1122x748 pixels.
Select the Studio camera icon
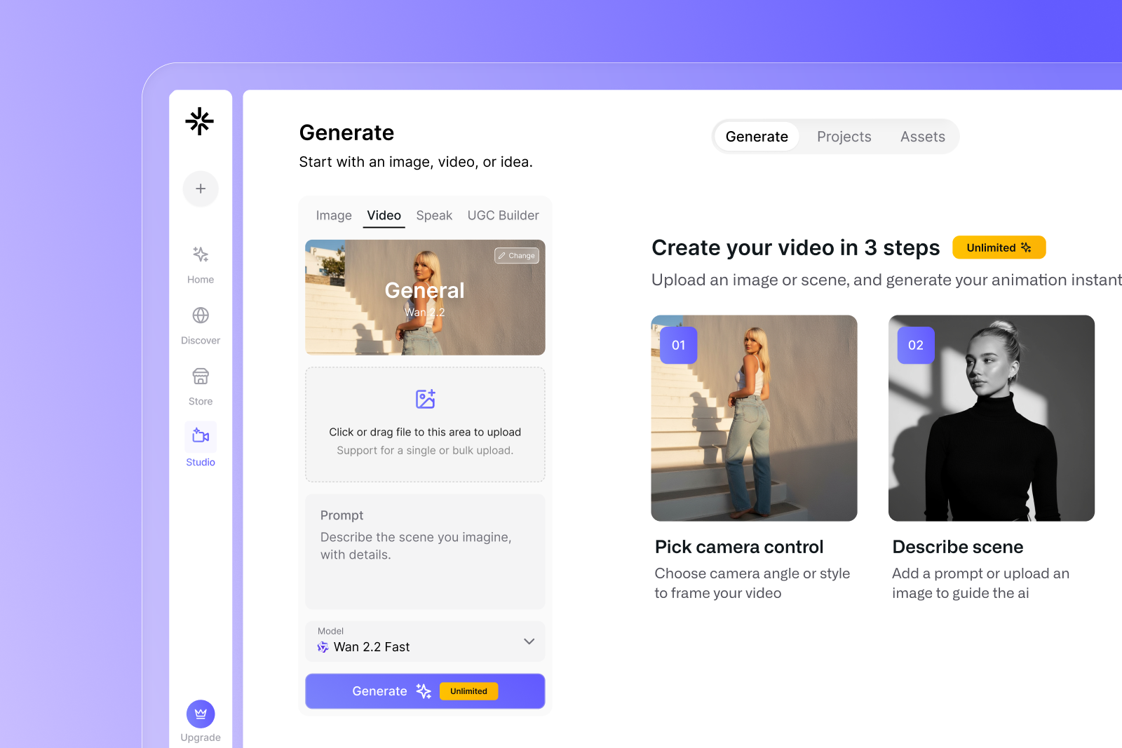pyautogui.click(x=201, y=437)
